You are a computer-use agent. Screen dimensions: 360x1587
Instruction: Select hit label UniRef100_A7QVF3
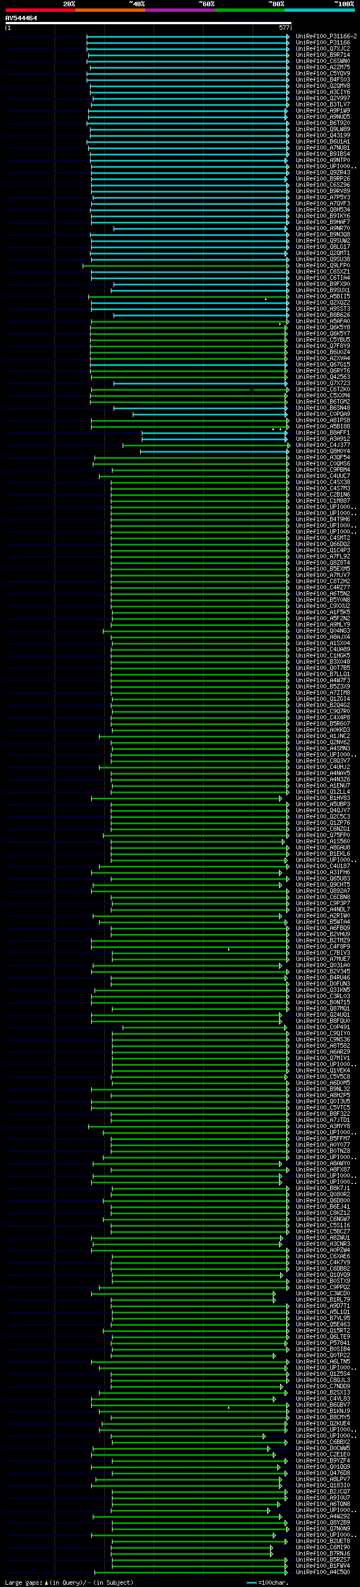pyautogui.click(x=322, y=203)
